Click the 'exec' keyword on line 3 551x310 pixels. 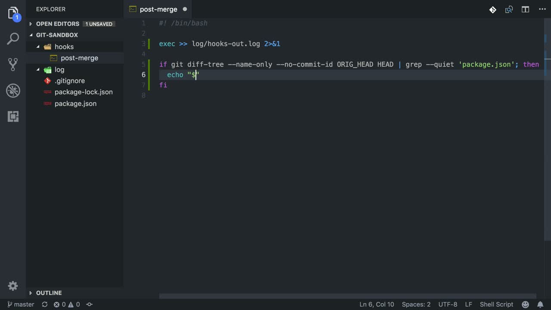tap(167, 43)
